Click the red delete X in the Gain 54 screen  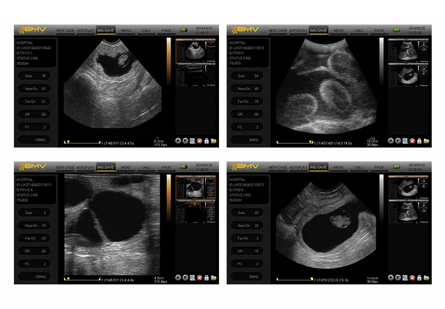[x=412, y=141]
